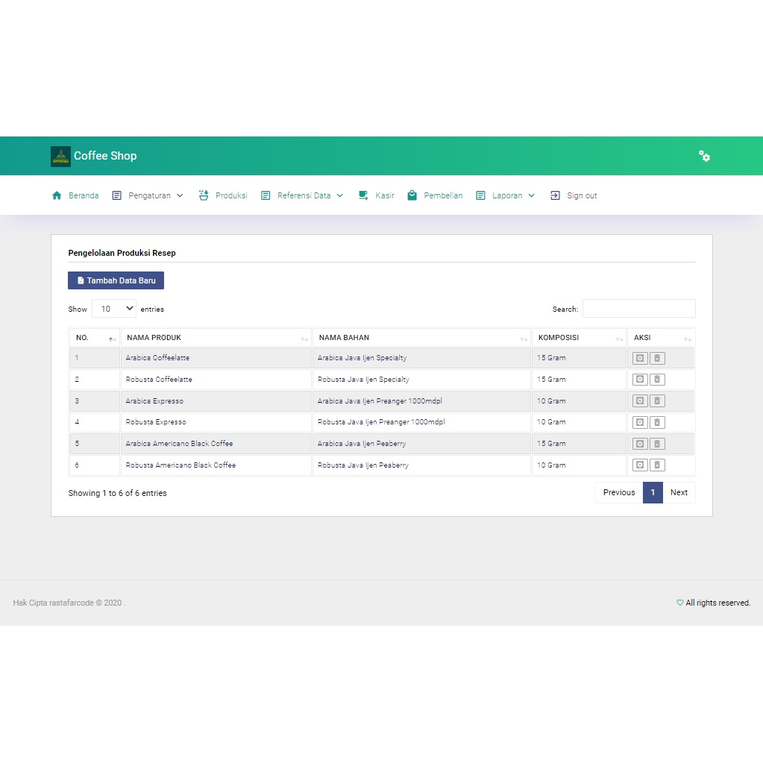The height and width of the screenshot is (763, 763).
Task: Click the Pembelian shopping bag icon
Action: coord(412,195)
